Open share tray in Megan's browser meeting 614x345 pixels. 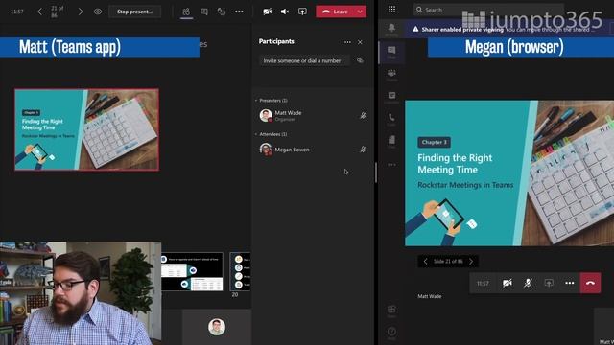[x=549, y=283]
